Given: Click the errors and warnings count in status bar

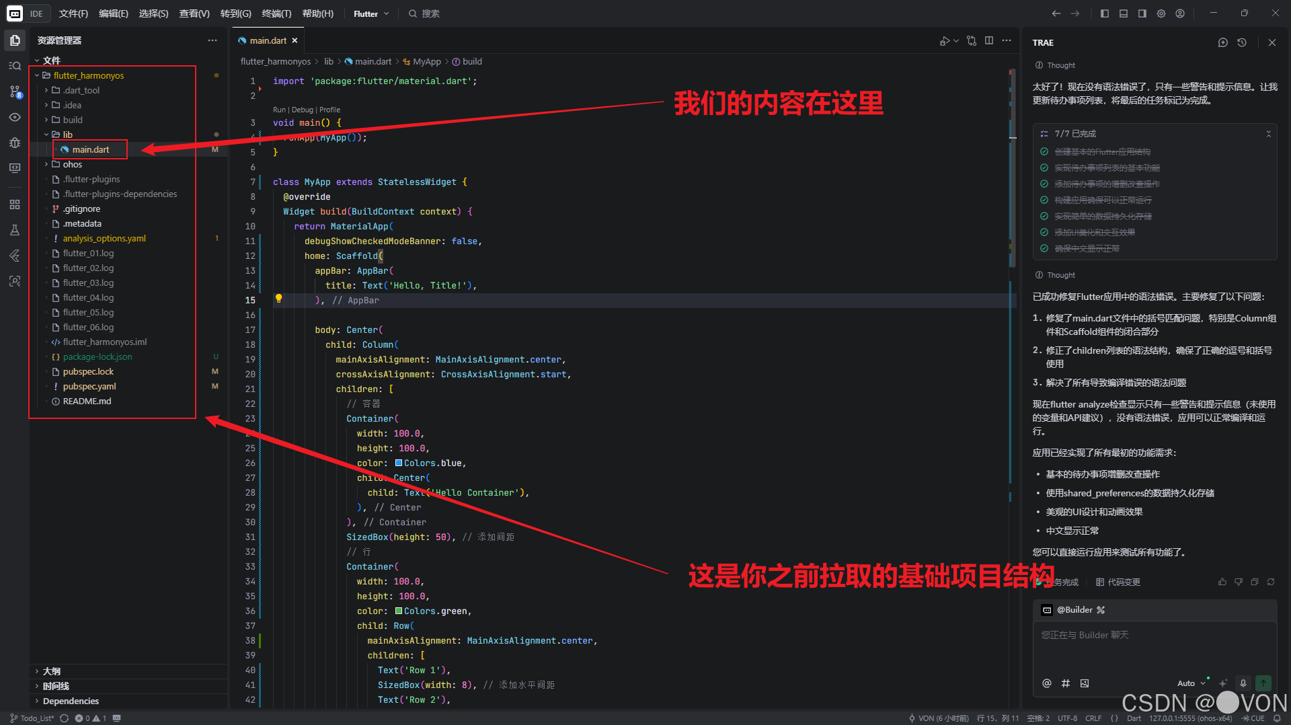Looking at the screenshot, I should coord(91,718).
